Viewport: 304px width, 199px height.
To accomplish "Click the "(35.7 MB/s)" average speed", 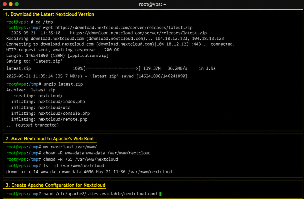I will coord(69,76).
